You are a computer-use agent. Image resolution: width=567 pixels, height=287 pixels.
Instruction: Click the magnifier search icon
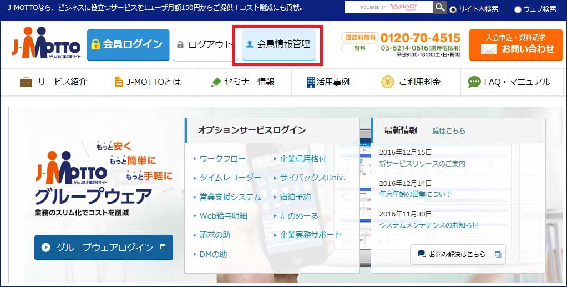click(x=440, y=7)
